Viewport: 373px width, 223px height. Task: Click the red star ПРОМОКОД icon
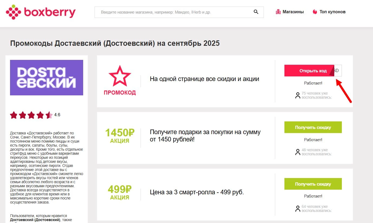click(120, 76)
